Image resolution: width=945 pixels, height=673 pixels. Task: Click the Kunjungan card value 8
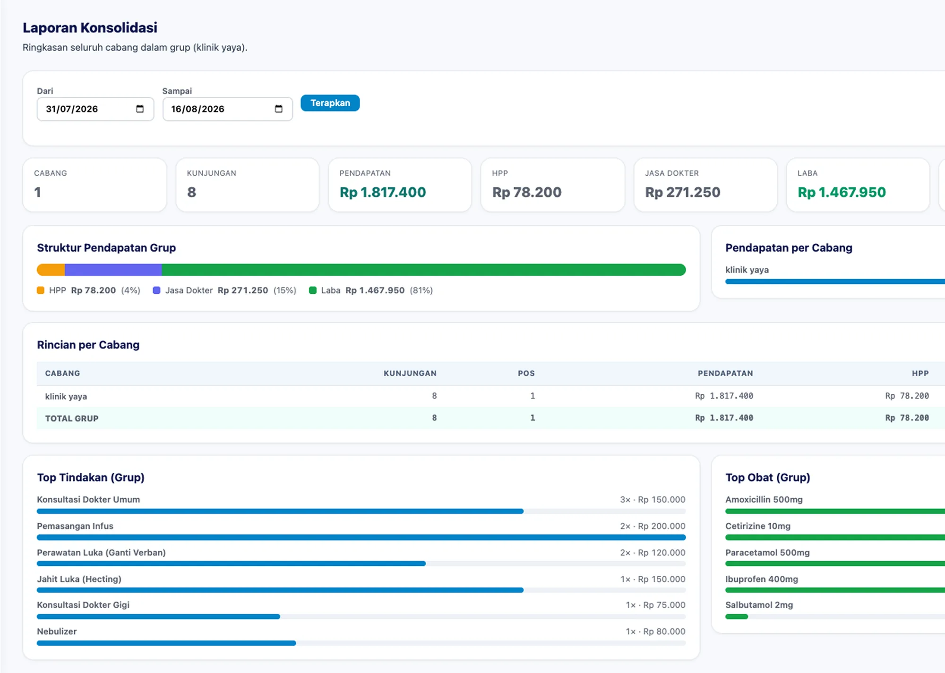pyautogui.click(x=191, y=192)
